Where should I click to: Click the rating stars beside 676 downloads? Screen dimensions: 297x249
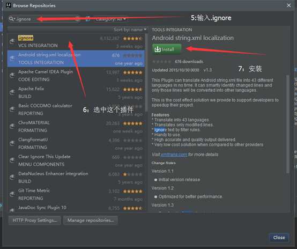click(x=161, y=62)
